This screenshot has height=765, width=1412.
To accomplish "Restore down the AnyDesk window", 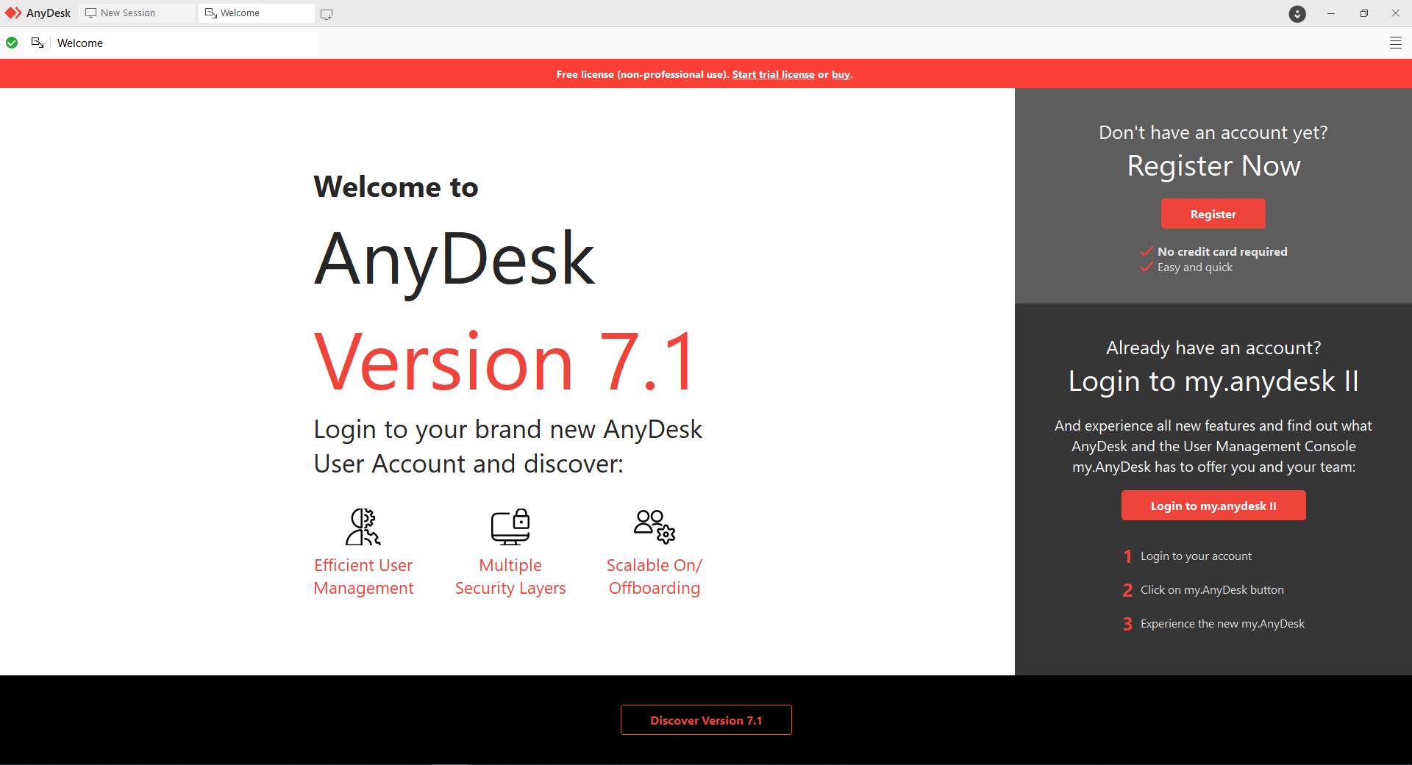I will click(x=1363, y=13).
